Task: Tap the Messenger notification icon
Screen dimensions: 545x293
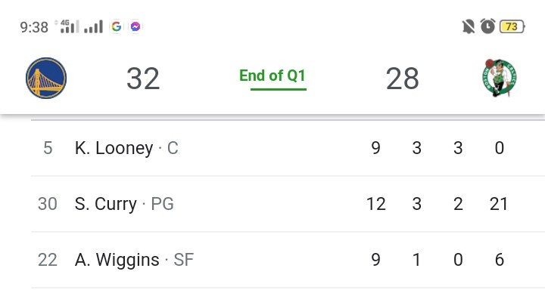Action: click(135, 26)
